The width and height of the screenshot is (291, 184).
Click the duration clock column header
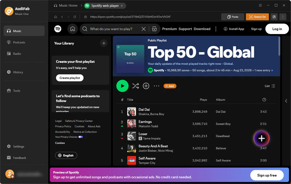(x=264, y=99)
